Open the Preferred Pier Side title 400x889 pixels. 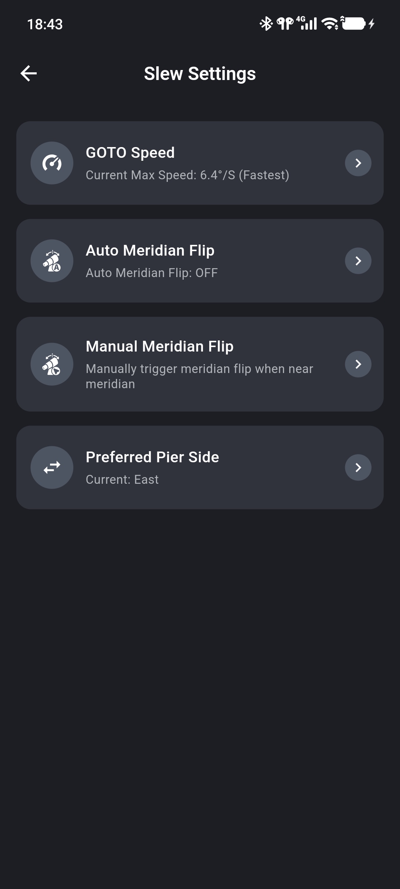tap(152, 457)
